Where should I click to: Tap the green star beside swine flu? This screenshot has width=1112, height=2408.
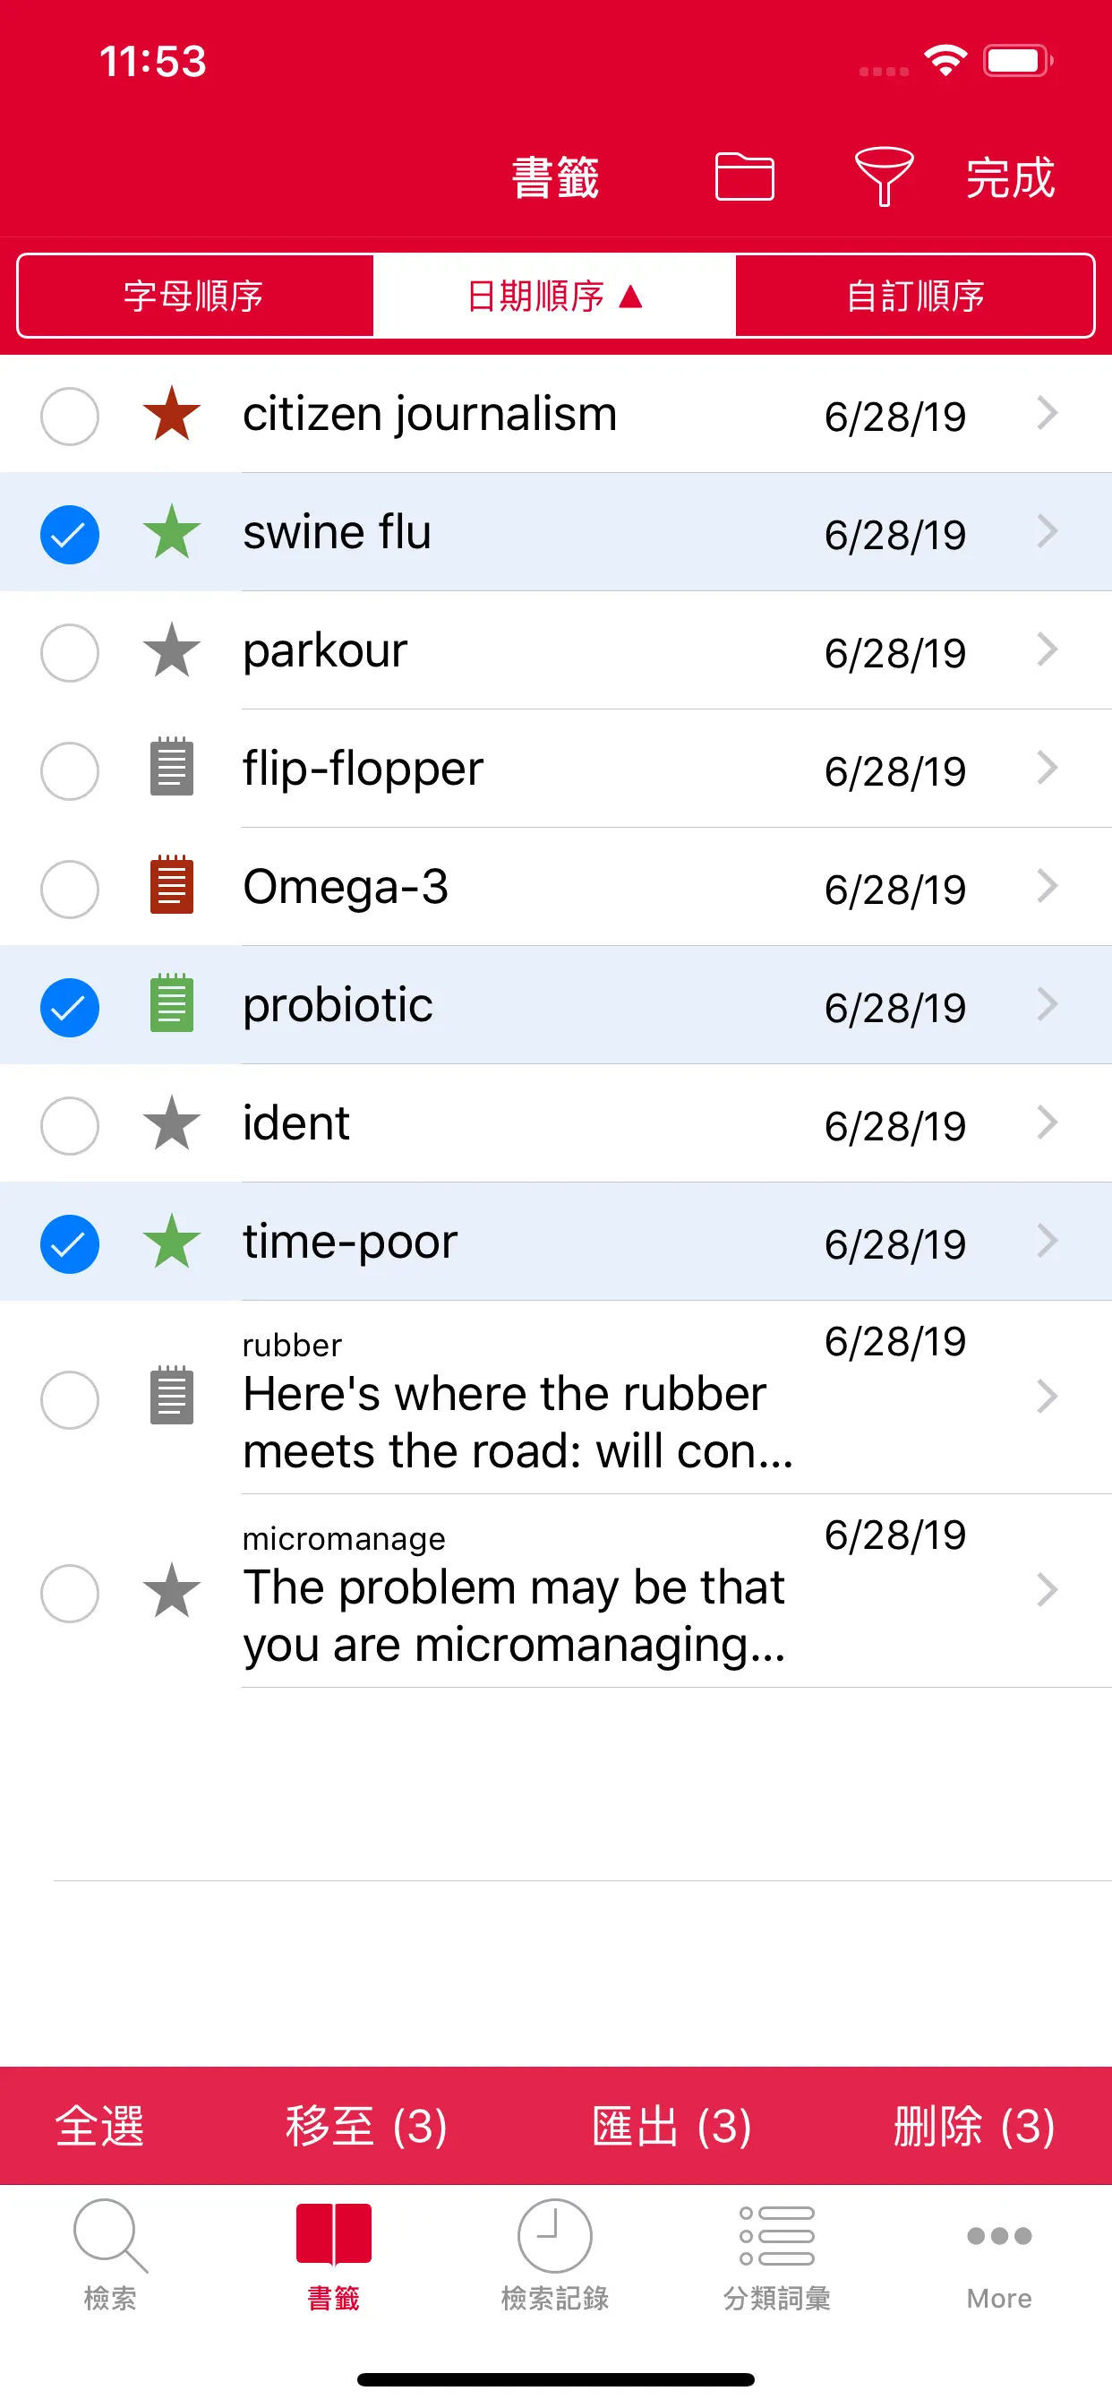172,531
